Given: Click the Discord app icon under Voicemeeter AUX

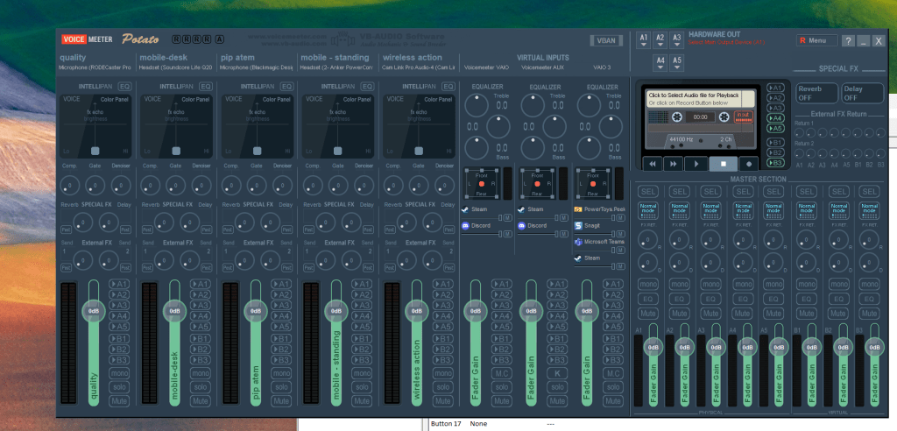Looking at the screenshot, I should click(521, 225).
